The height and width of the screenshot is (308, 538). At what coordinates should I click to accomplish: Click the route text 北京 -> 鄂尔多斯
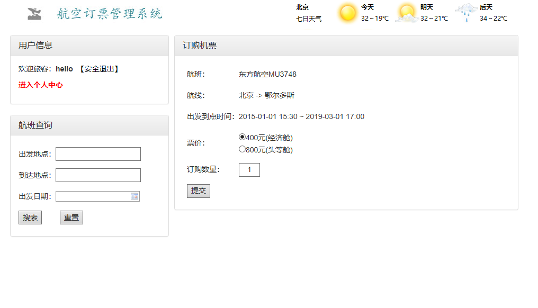[266, 95]
